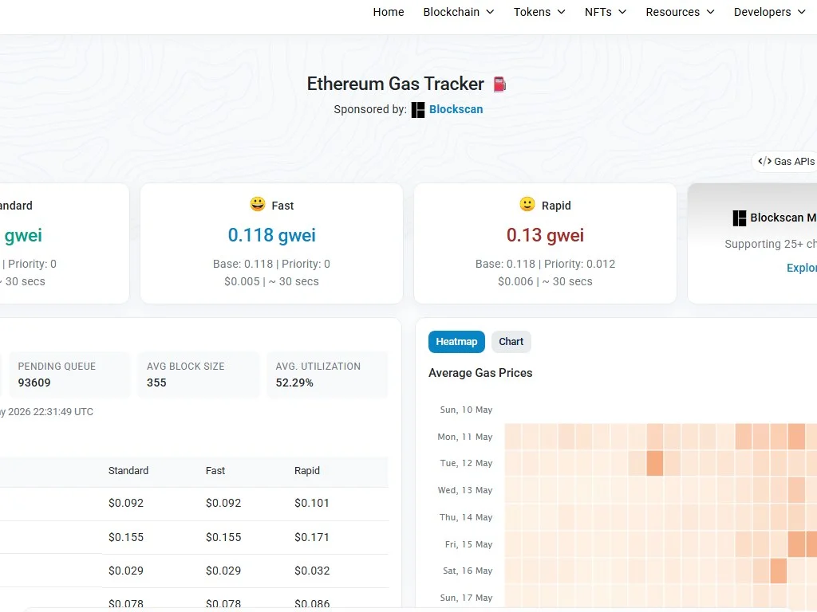Click the Blockscan logo icon next to Sponsored by
The height and width of the screenshot is (612, 817).
tap(418, 110)
